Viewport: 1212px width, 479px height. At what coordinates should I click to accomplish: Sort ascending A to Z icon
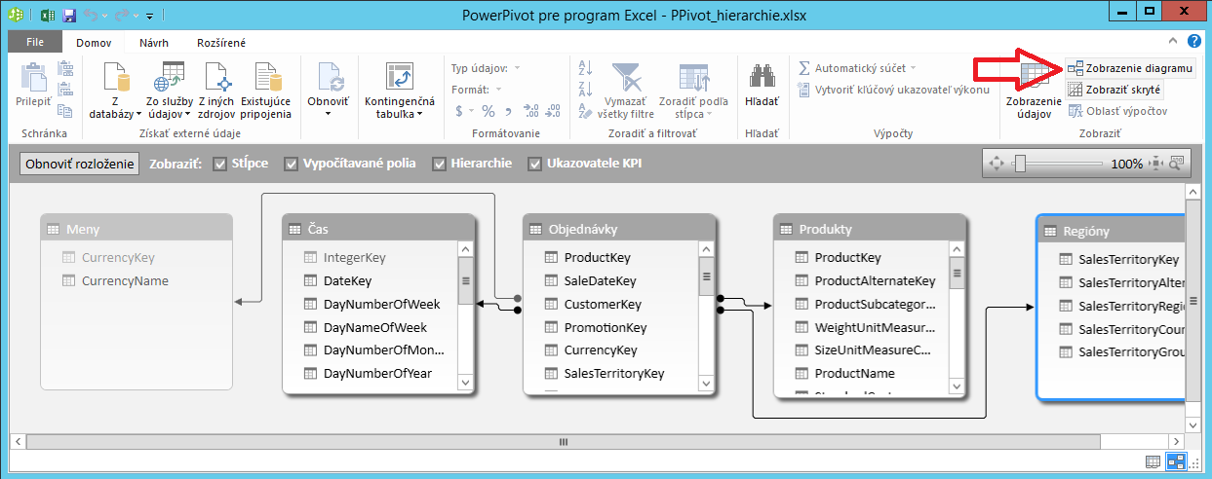pyautogui.click(x=586, y=68)
